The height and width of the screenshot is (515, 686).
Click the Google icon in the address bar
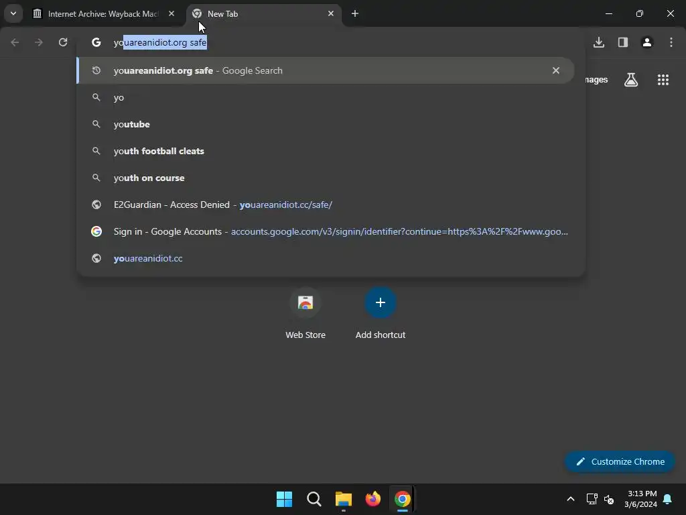point(96,42)
